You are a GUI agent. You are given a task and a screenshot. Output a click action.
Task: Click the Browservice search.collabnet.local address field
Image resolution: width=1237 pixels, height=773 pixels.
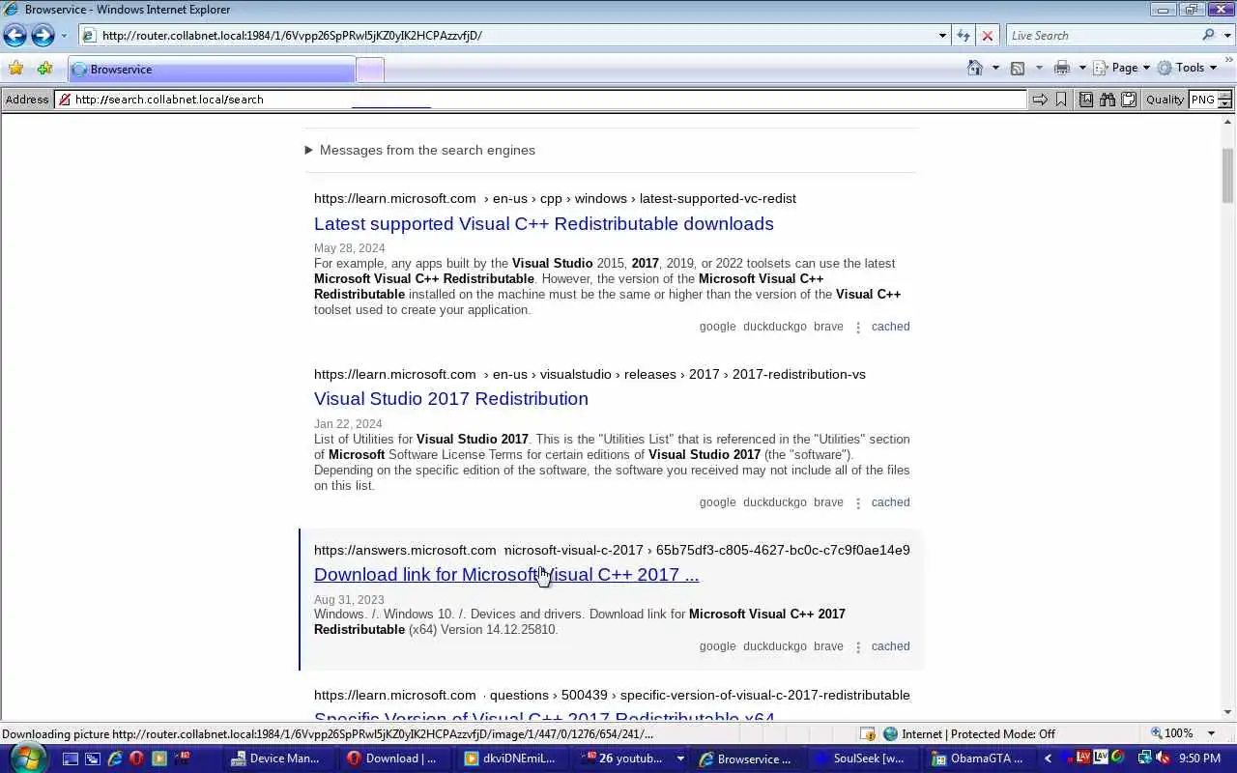[541, 100]
